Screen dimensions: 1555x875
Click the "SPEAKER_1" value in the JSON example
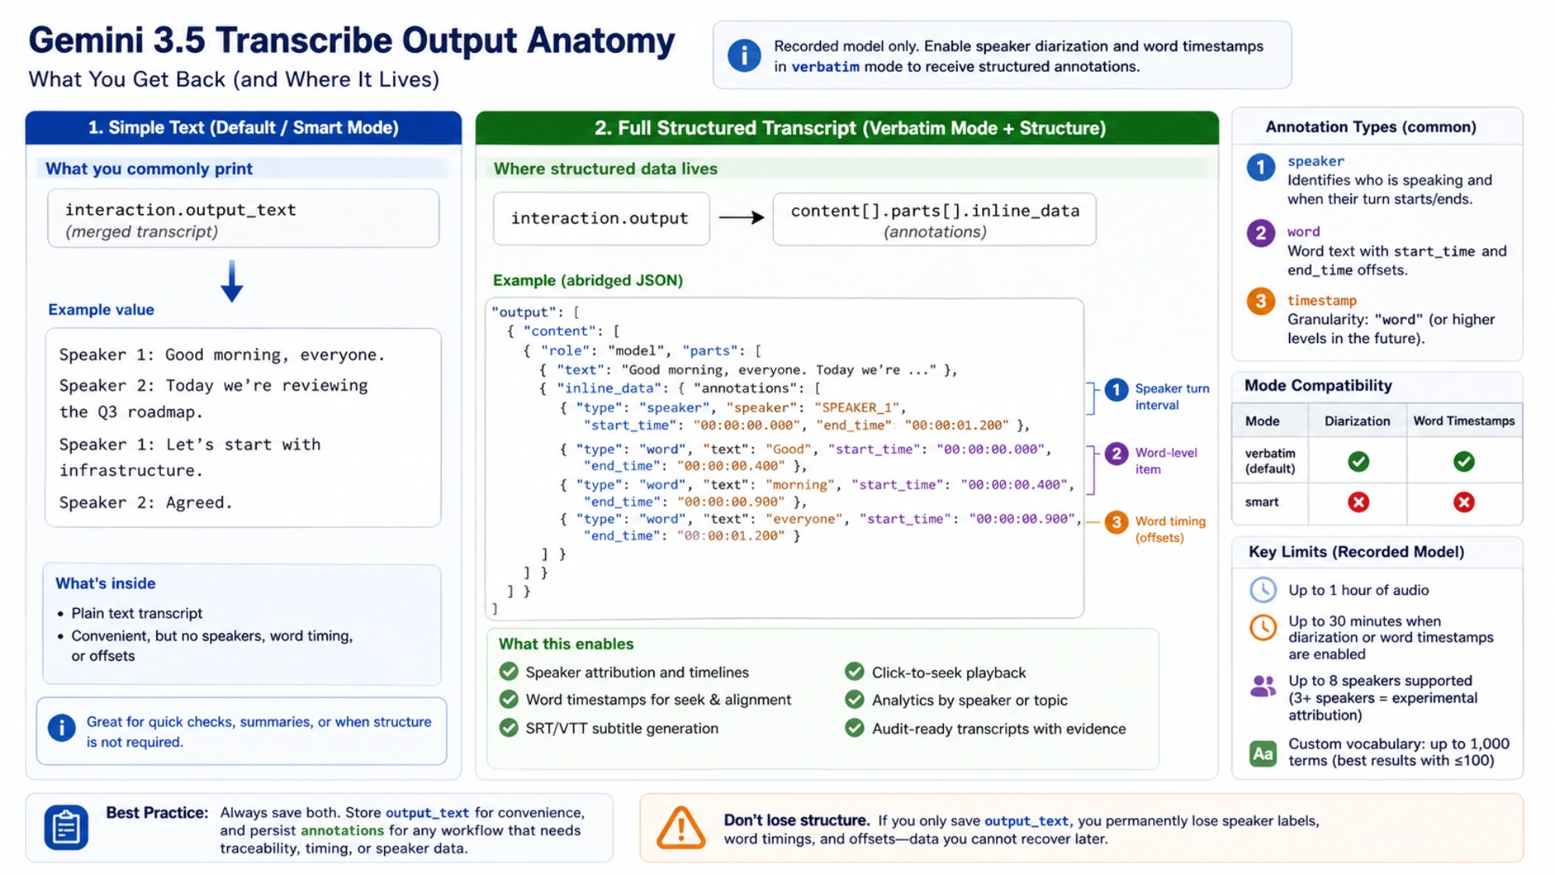click(x=857, y=408)
